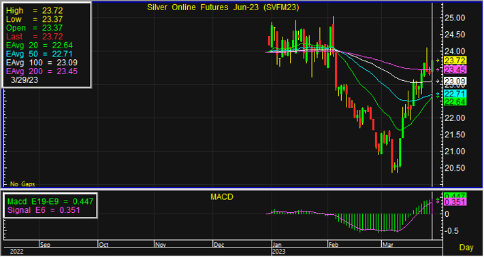Click the green 0.447 MACD value tag

pos(455,195)
